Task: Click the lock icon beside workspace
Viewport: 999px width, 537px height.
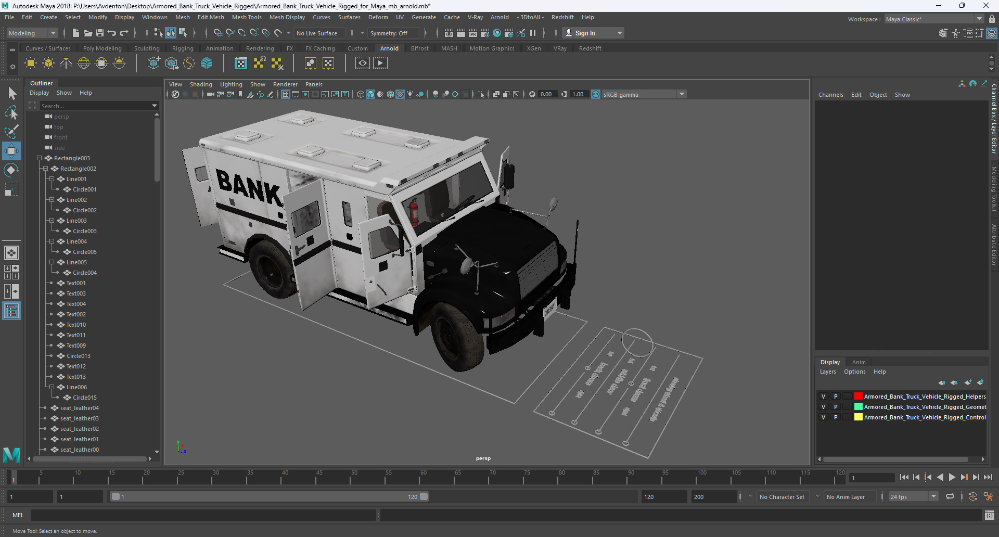Action: [x=992, y=19]
